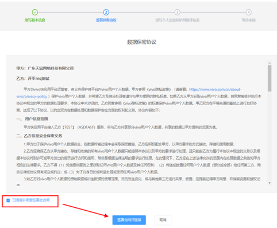Select the 填写基本信息 step label
277x228 pixels.
coord(35,20)
